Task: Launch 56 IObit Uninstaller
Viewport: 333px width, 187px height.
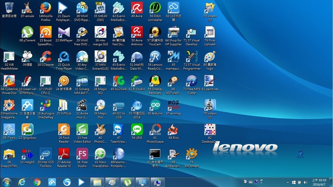Action: tap(155, 8)
